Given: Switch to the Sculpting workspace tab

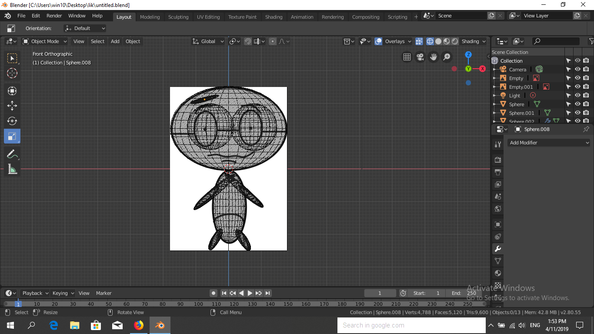Looking at the screenshot, I should [x=178, y=17].
